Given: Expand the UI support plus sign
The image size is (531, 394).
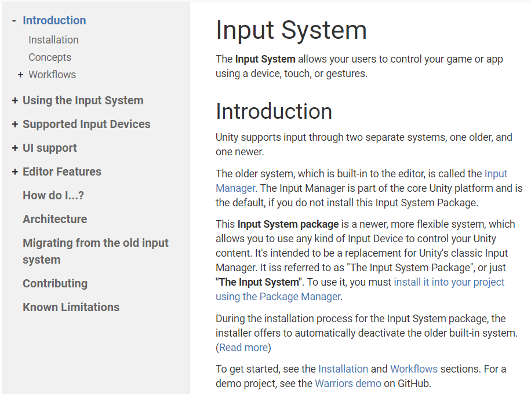Looking at the screenshot, I should click(x=14, y=148).
